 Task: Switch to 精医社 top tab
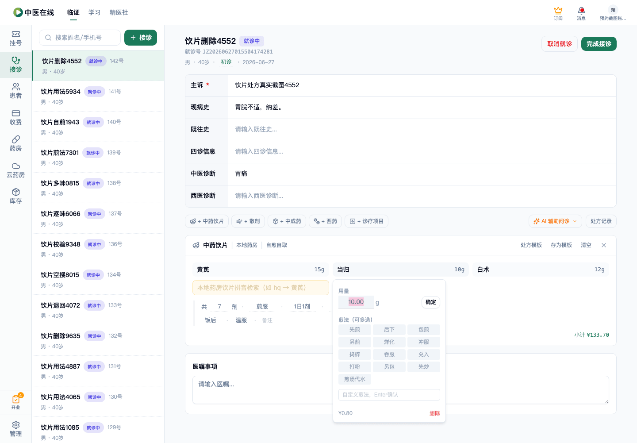click(x=119, y=12)
